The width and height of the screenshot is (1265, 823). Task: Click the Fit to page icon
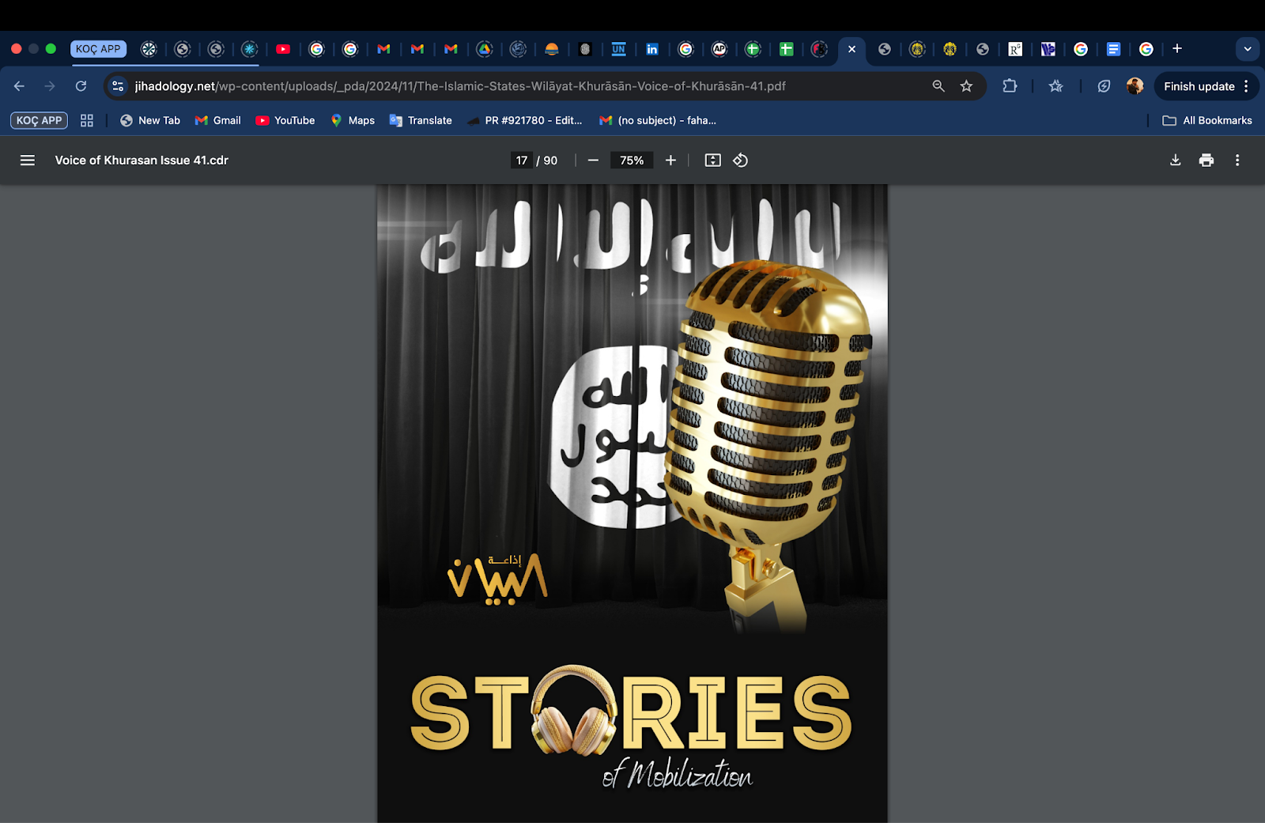pyautogui.click(x=712, y=160)
